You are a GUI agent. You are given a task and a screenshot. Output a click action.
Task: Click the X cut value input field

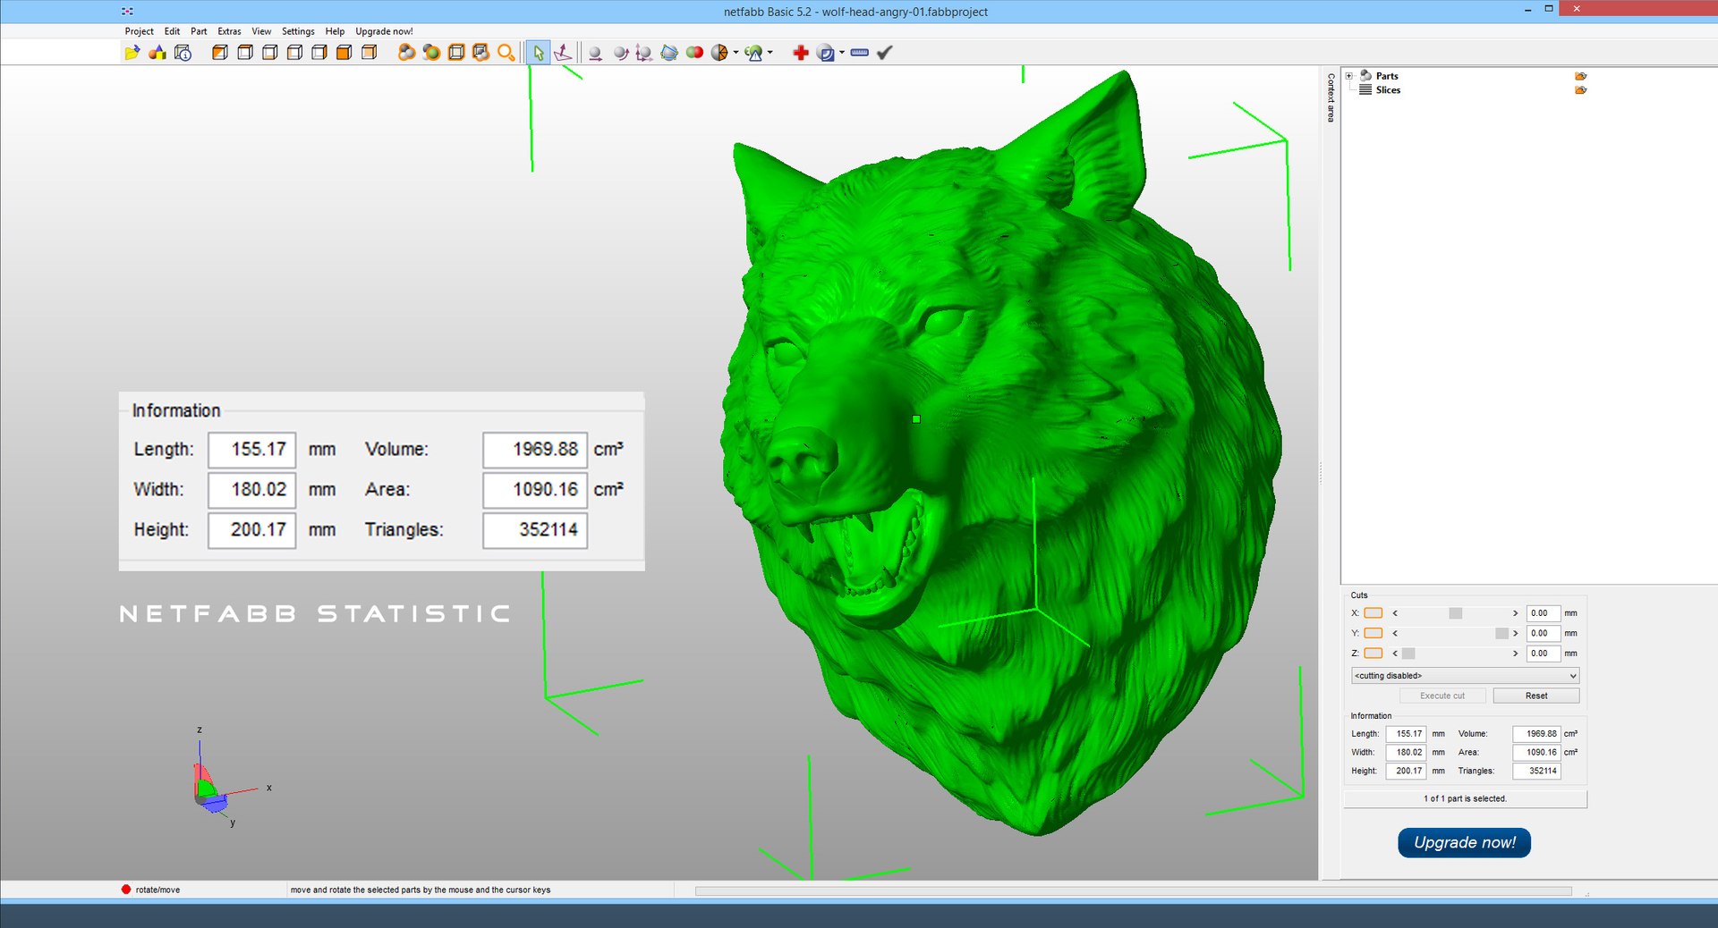1543,613
